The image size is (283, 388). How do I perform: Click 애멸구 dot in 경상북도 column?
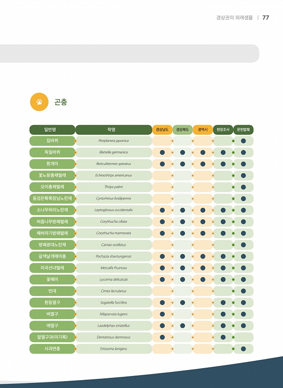coord(182,326)
